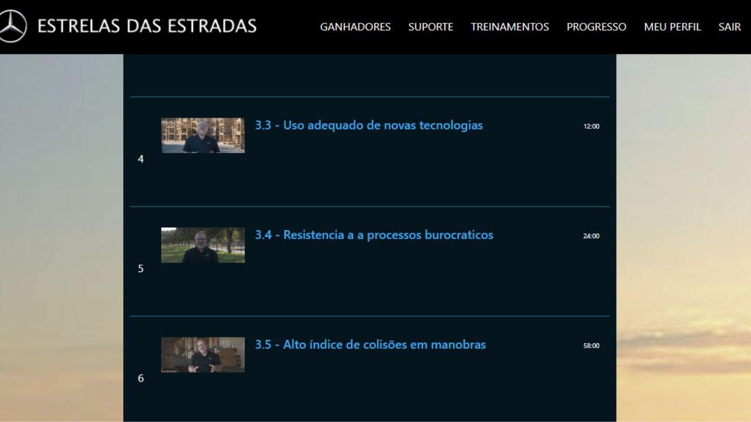Open Meu Perfil in navigation
This screenshot has height=422, width=751.
[x=672, y=27]
